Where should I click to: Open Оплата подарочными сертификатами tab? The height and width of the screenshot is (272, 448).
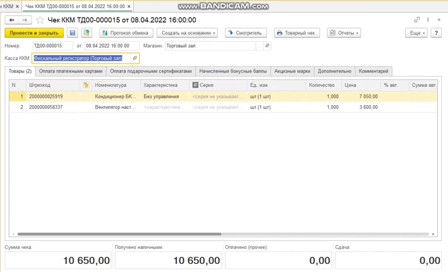point(151,71)
